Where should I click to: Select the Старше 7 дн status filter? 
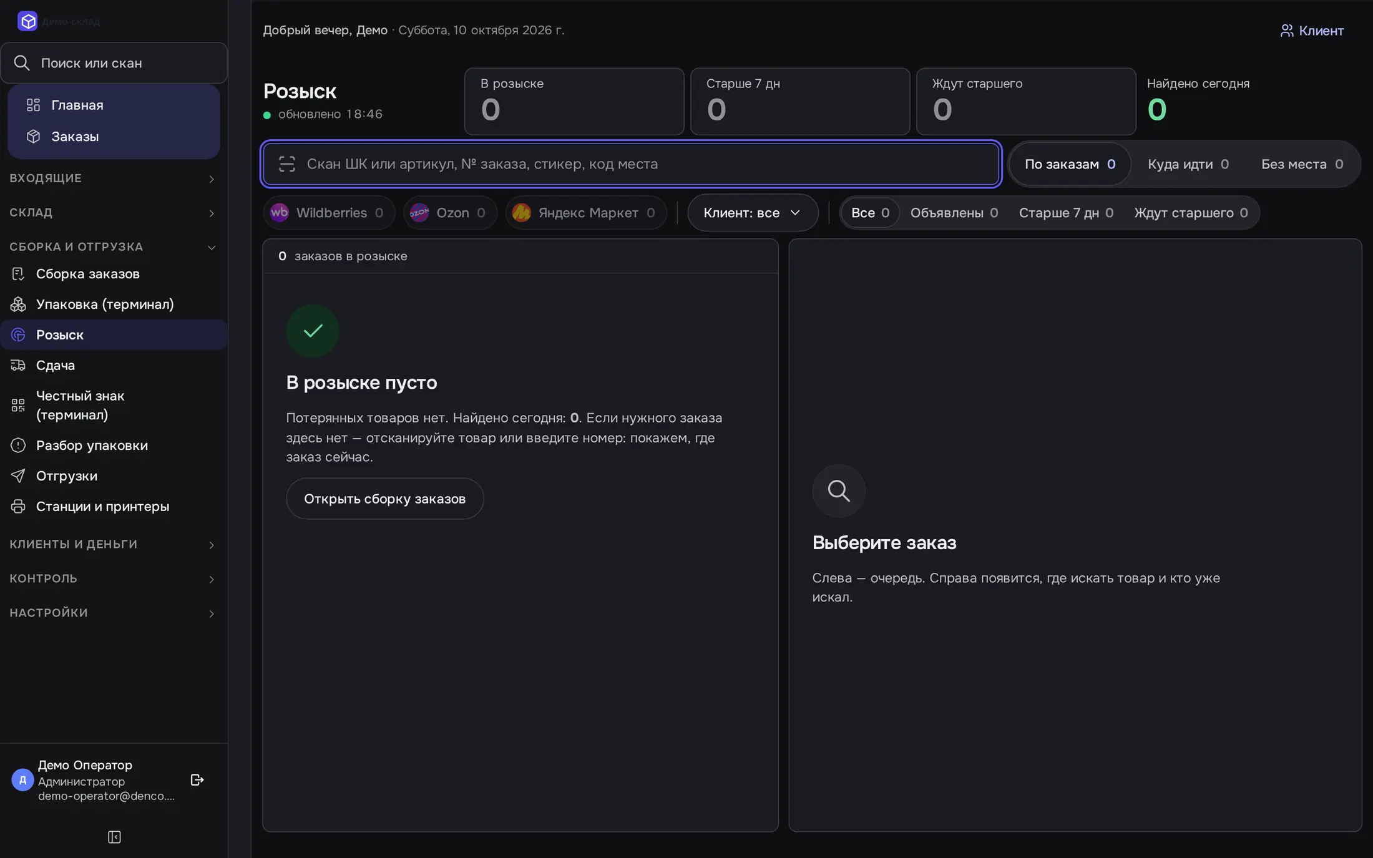coord(1066,213)
